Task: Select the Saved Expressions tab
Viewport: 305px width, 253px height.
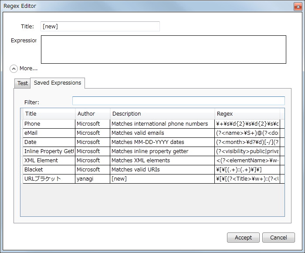Action: (x=58, y=83)
